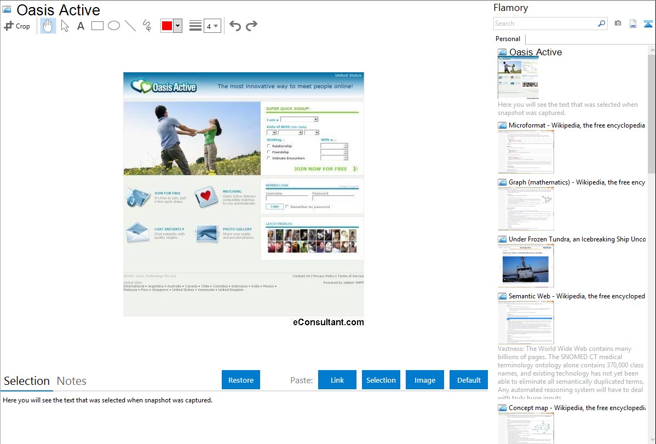656x444 pixels.
Task: Open the Concept map snapshot thumbnail
Action: coord(526,428)
